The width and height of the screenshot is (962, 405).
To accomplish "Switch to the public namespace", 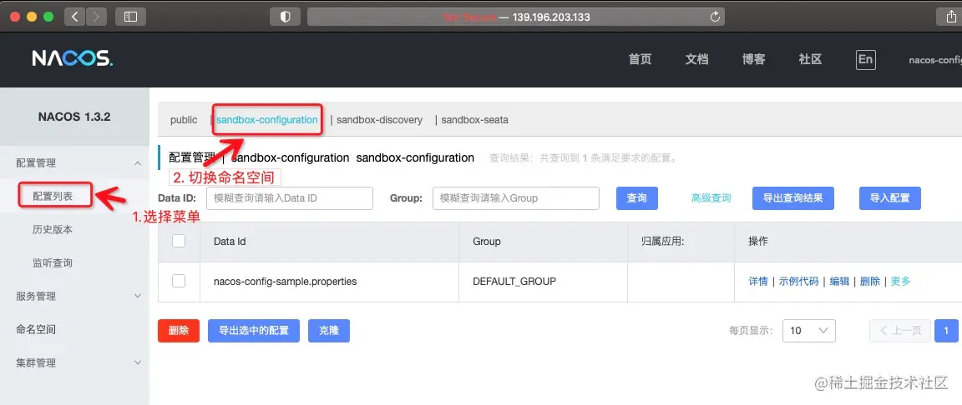I will point(184,120).
